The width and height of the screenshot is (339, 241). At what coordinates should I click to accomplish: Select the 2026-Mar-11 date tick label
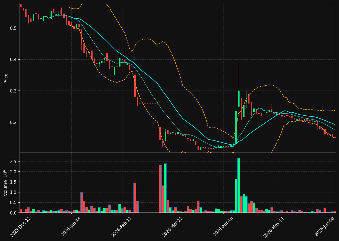point(172,227)
